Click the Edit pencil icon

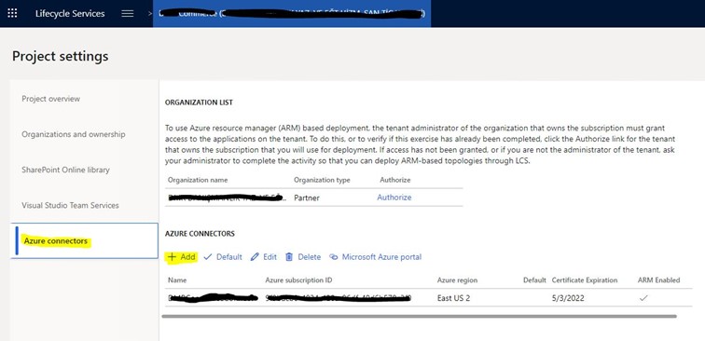(255, 257)
